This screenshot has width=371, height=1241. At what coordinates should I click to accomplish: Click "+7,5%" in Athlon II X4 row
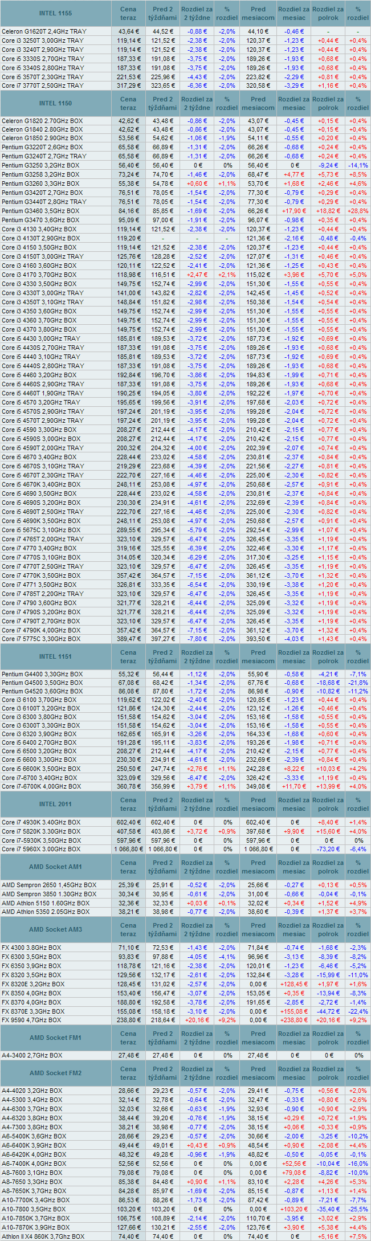coord(358,1236)
